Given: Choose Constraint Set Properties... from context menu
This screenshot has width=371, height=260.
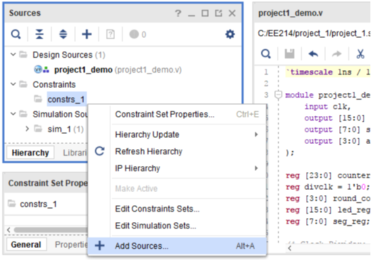Looking at the screenshot, I should [x=177, y=114].
